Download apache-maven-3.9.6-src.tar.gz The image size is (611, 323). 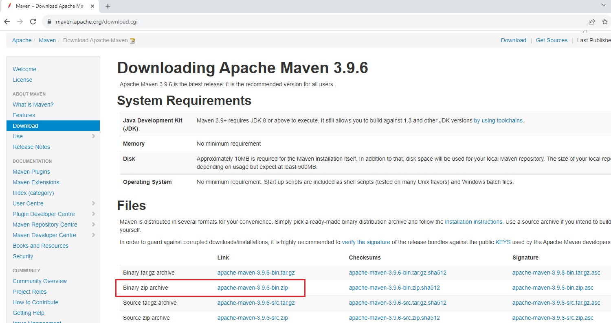coord(256,303)
